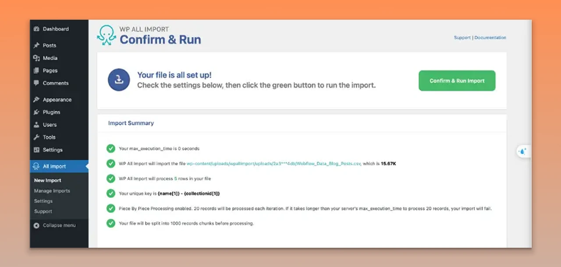The height and width of the screenshot is (267, 561).
Task: Click the green check beside max_execution_time
Action: [111, 148]
